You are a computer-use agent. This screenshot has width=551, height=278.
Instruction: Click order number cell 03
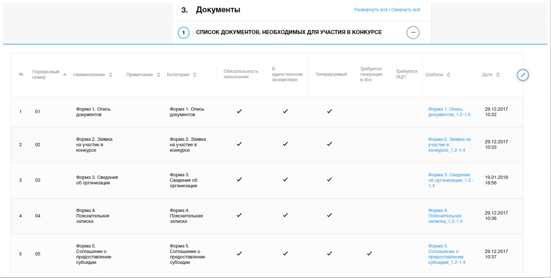pos(38,180)
